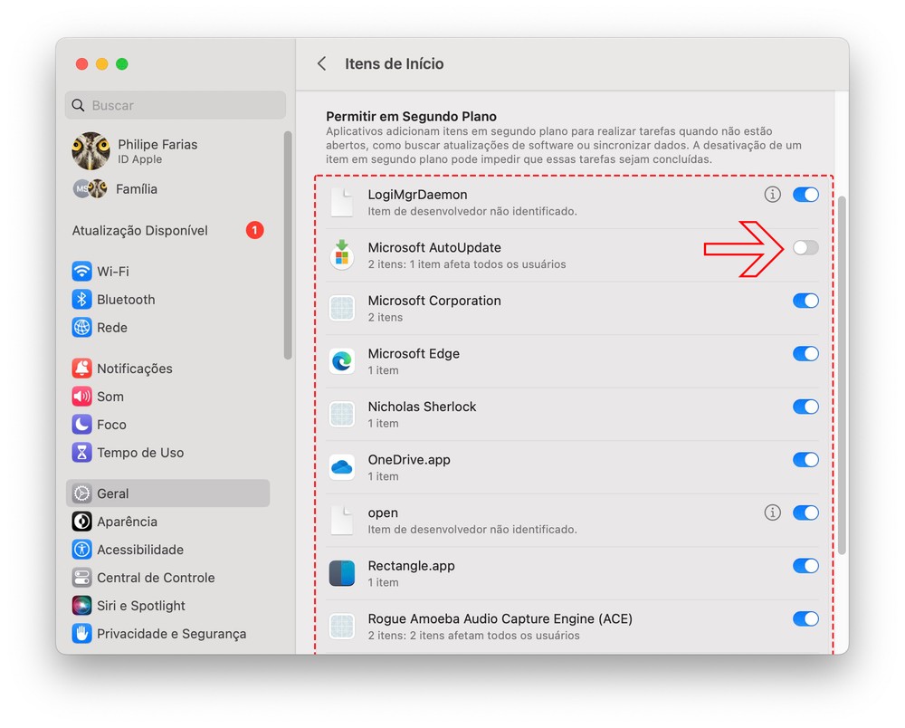This screenshot has height=728, width=905.
Task: Disable Nicholas Sherlock toggle
Action: tap(805, 407)
